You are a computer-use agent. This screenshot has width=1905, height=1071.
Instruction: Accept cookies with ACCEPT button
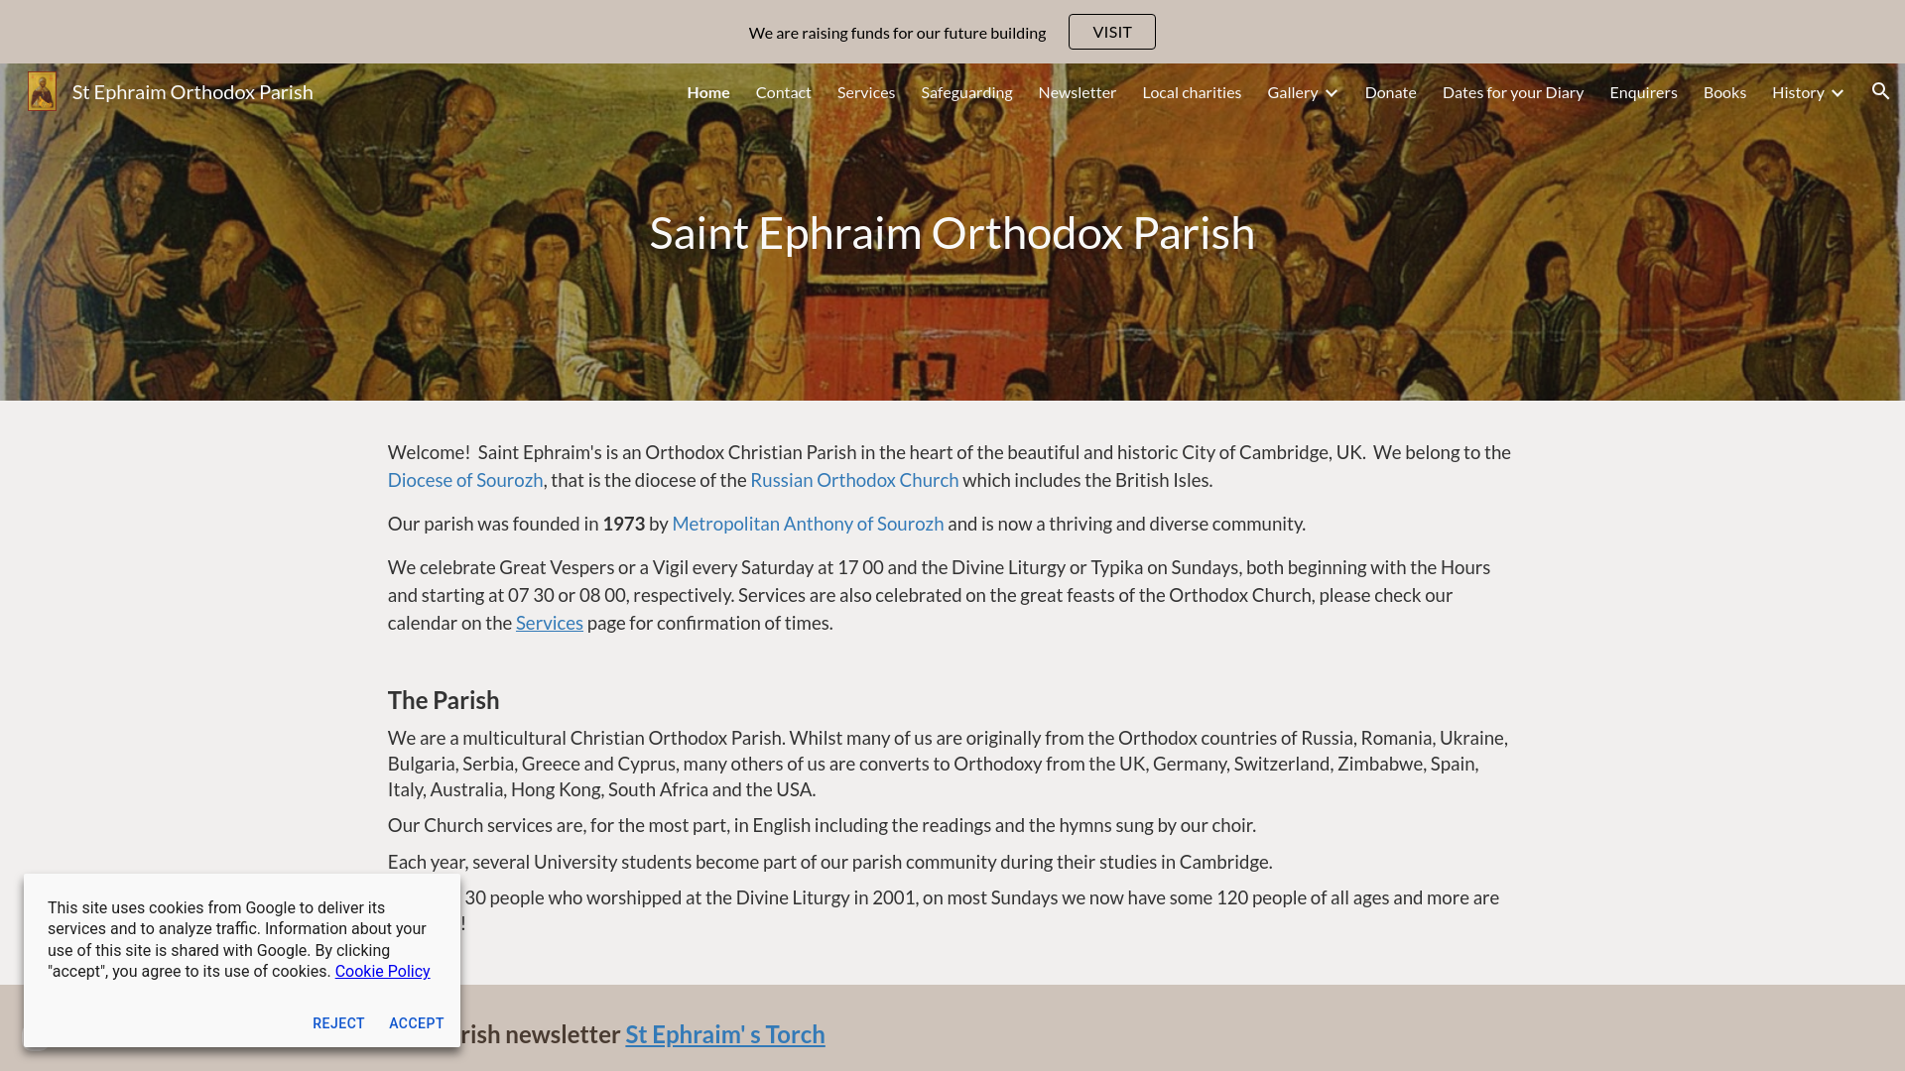pos(417,1023)
